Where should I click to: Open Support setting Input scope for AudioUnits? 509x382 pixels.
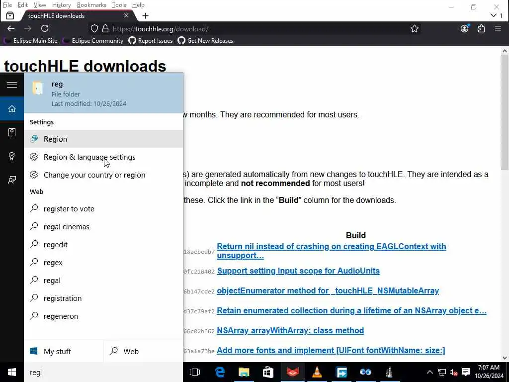(x=298, y=271)
